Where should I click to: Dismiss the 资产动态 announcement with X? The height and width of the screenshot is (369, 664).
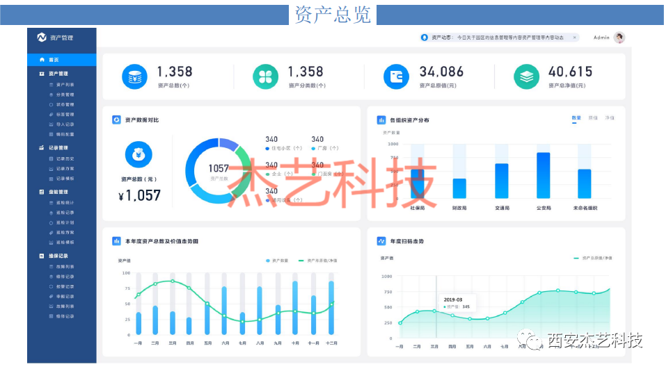pyautogui.click(x=574, y=38)
